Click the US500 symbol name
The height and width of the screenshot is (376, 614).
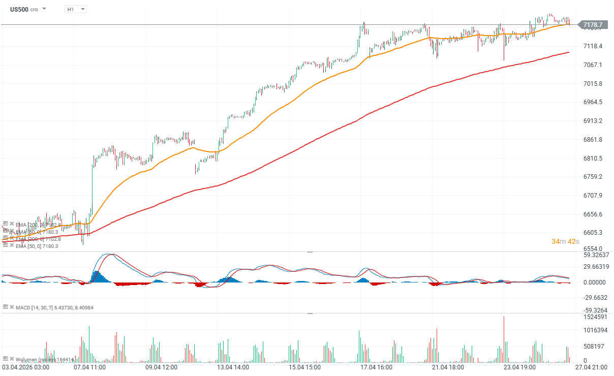19,9
